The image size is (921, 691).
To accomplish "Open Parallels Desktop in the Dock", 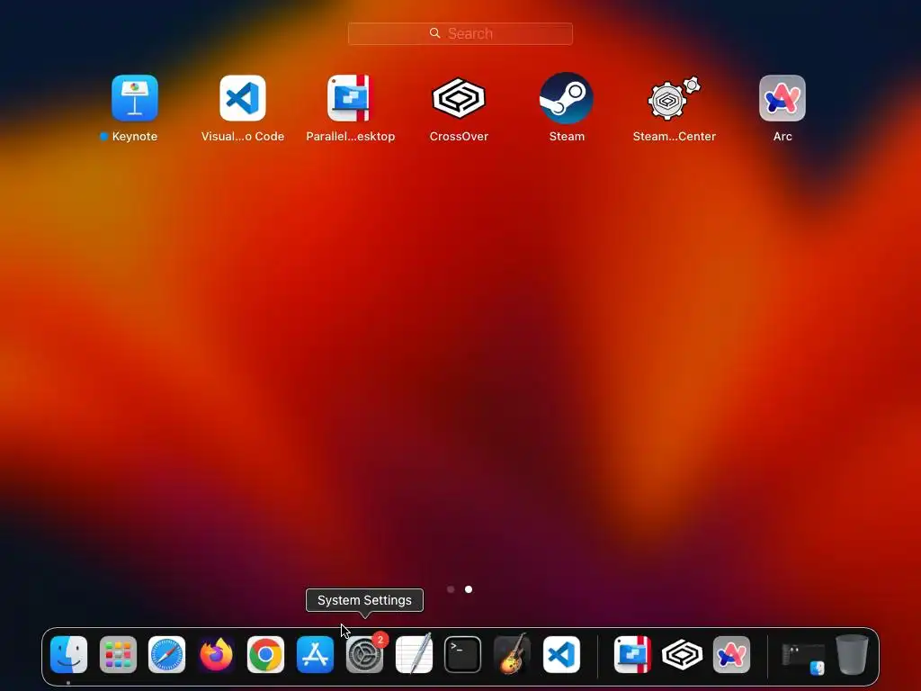I will coord(632,655).
